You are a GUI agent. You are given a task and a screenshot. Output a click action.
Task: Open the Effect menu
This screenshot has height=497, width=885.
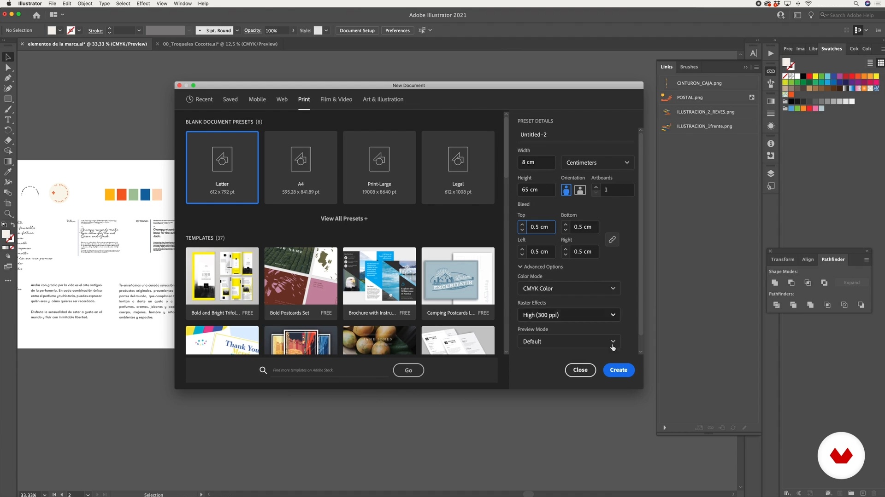click(x=143, y=4)
